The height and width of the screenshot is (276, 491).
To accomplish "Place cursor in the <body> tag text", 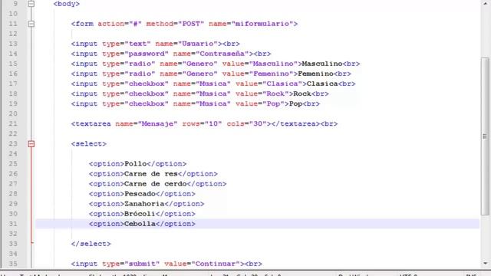I will click(x=67, y=4).
